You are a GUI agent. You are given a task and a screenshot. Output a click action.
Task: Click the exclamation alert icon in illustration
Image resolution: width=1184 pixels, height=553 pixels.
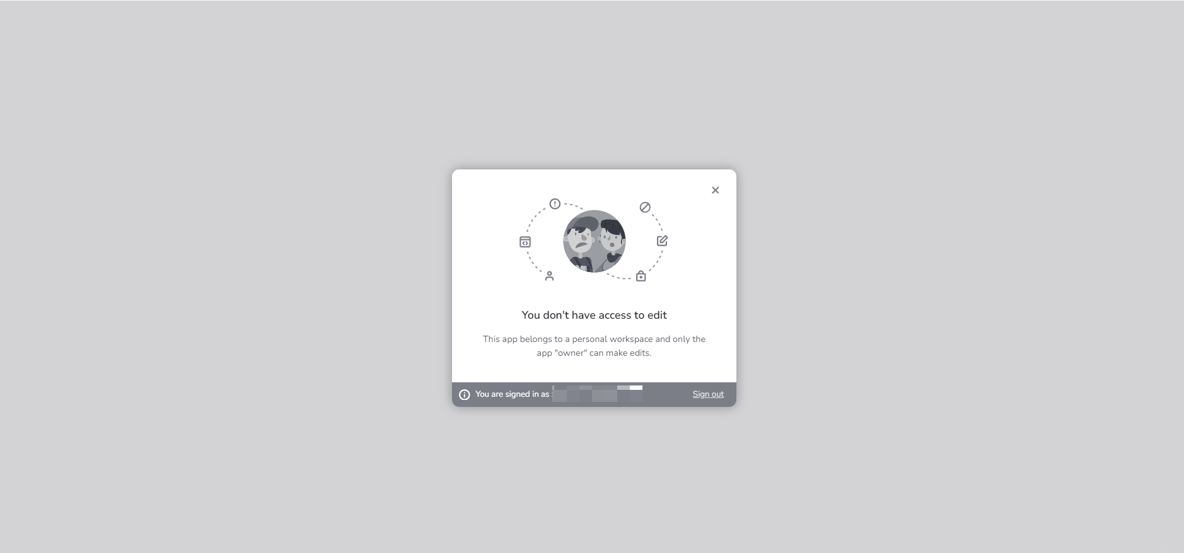pos(555,203)
